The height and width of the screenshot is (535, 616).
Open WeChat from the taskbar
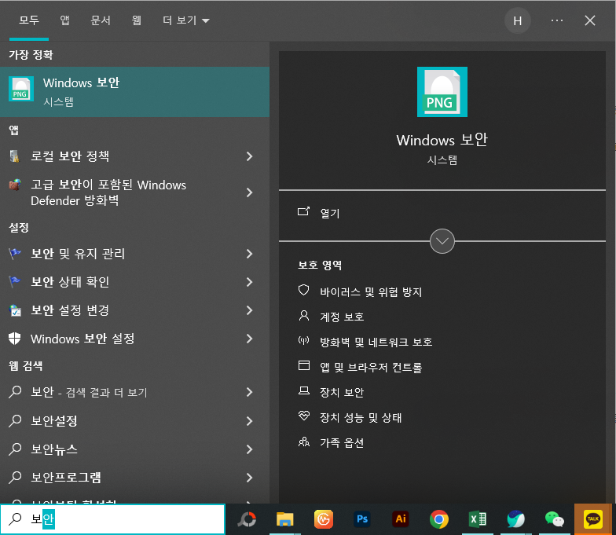coord(555,519)
